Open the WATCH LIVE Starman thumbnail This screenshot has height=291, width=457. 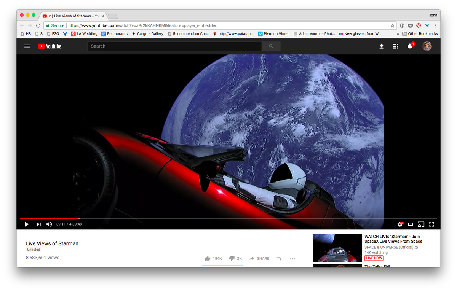tap(337, 248)
